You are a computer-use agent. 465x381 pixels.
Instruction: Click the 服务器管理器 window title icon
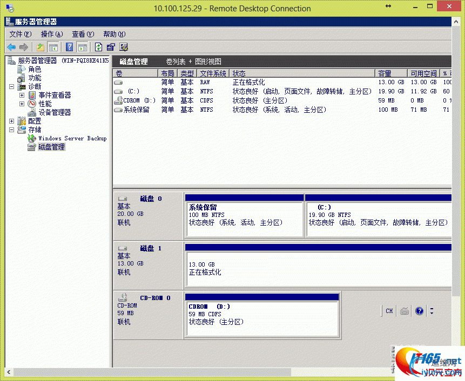[10, 22]
